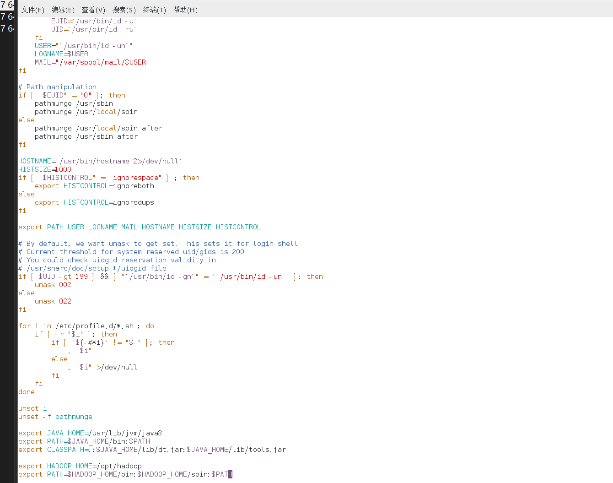Click the 'unset i' line
This screenshot has width=613, height=483.
(x=32, y=408)
